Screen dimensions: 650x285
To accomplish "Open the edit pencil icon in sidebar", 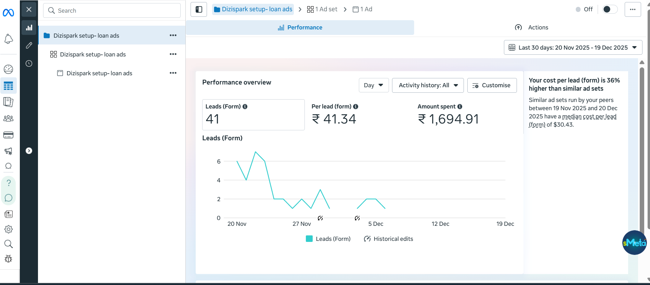I will pyautogui.click(x=29, y=45).
